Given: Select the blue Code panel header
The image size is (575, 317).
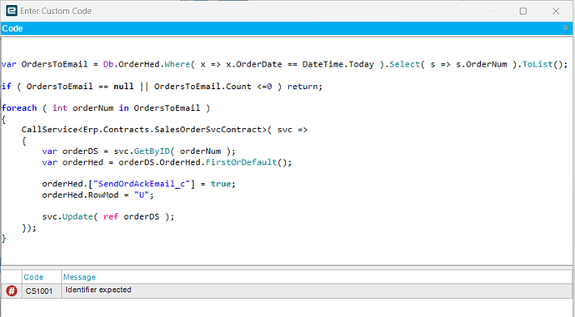Looking at the screenshot, I should pos(287,28).
